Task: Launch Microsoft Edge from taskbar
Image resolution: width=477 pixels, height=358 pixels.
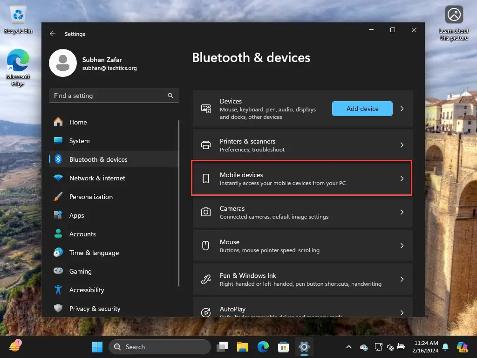Action: pos(263,347)
